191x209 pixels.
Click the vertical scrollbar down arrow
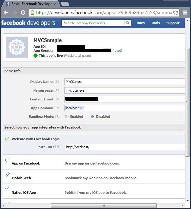pos(187,201)
